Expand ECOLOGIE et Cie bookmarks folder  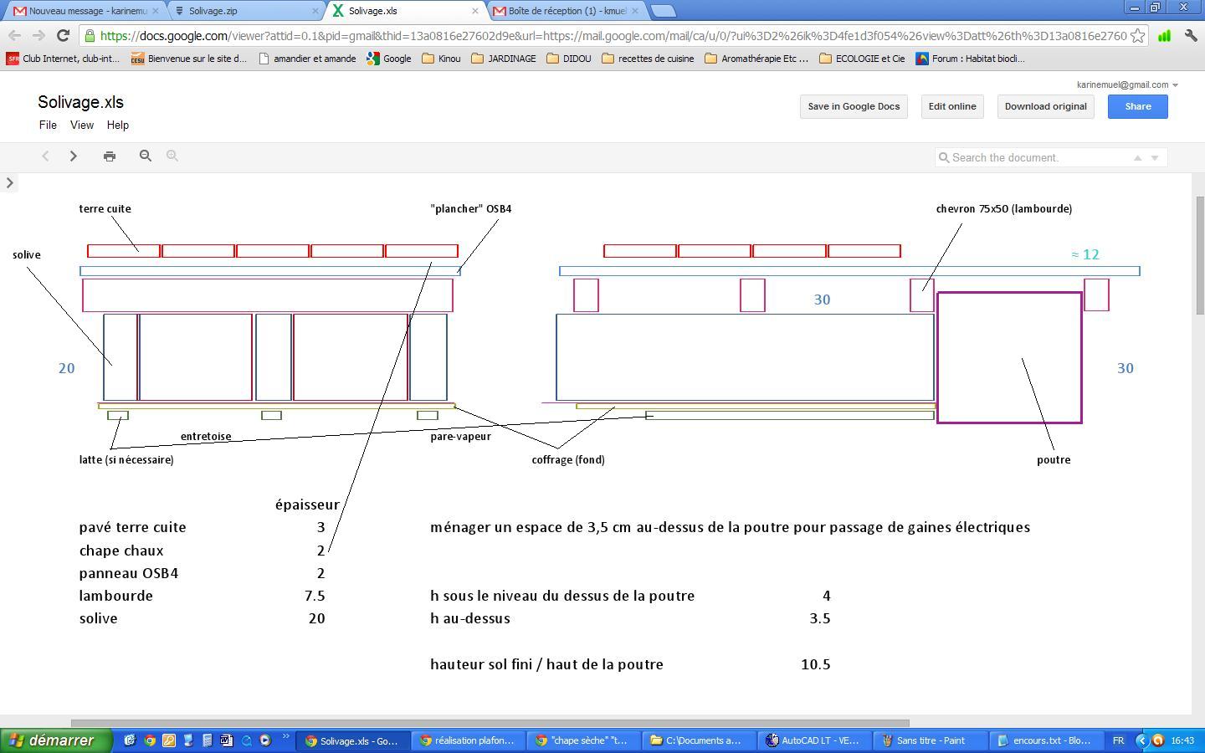(x=863, y=59)
